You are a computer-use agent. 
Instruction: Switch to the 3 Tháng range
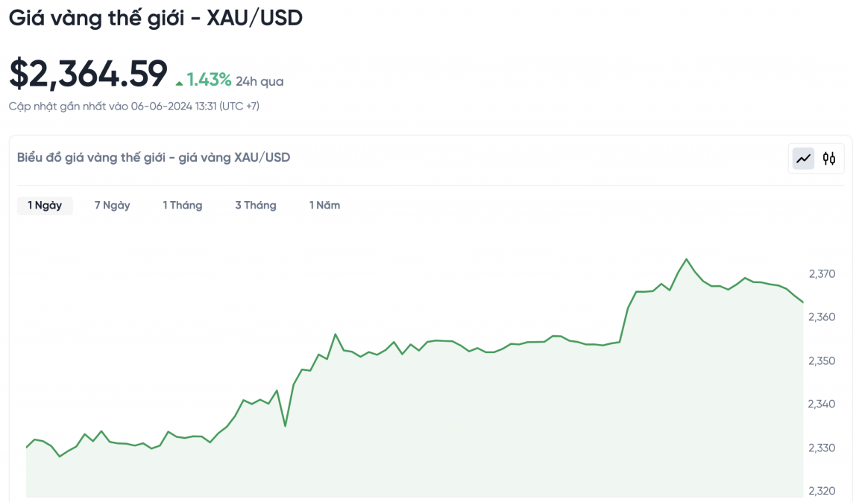(x=256, y=206)
